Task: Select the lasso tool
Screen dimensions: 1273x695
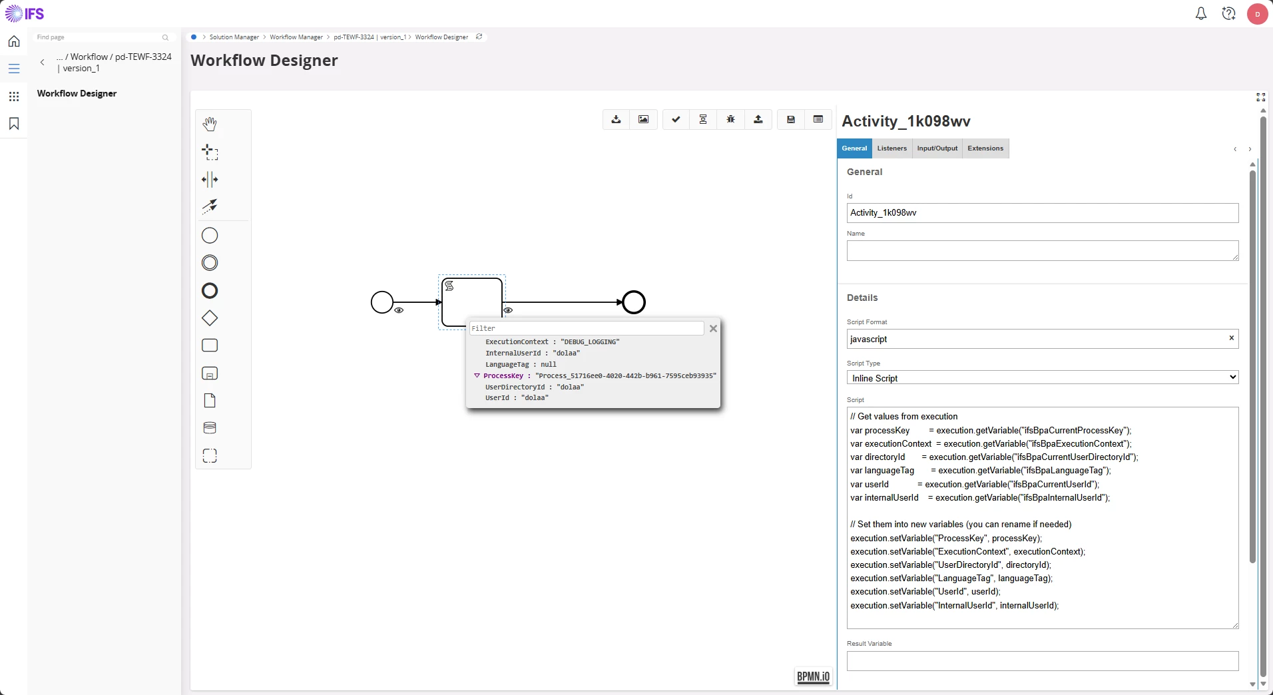Action: click(210, 152)
